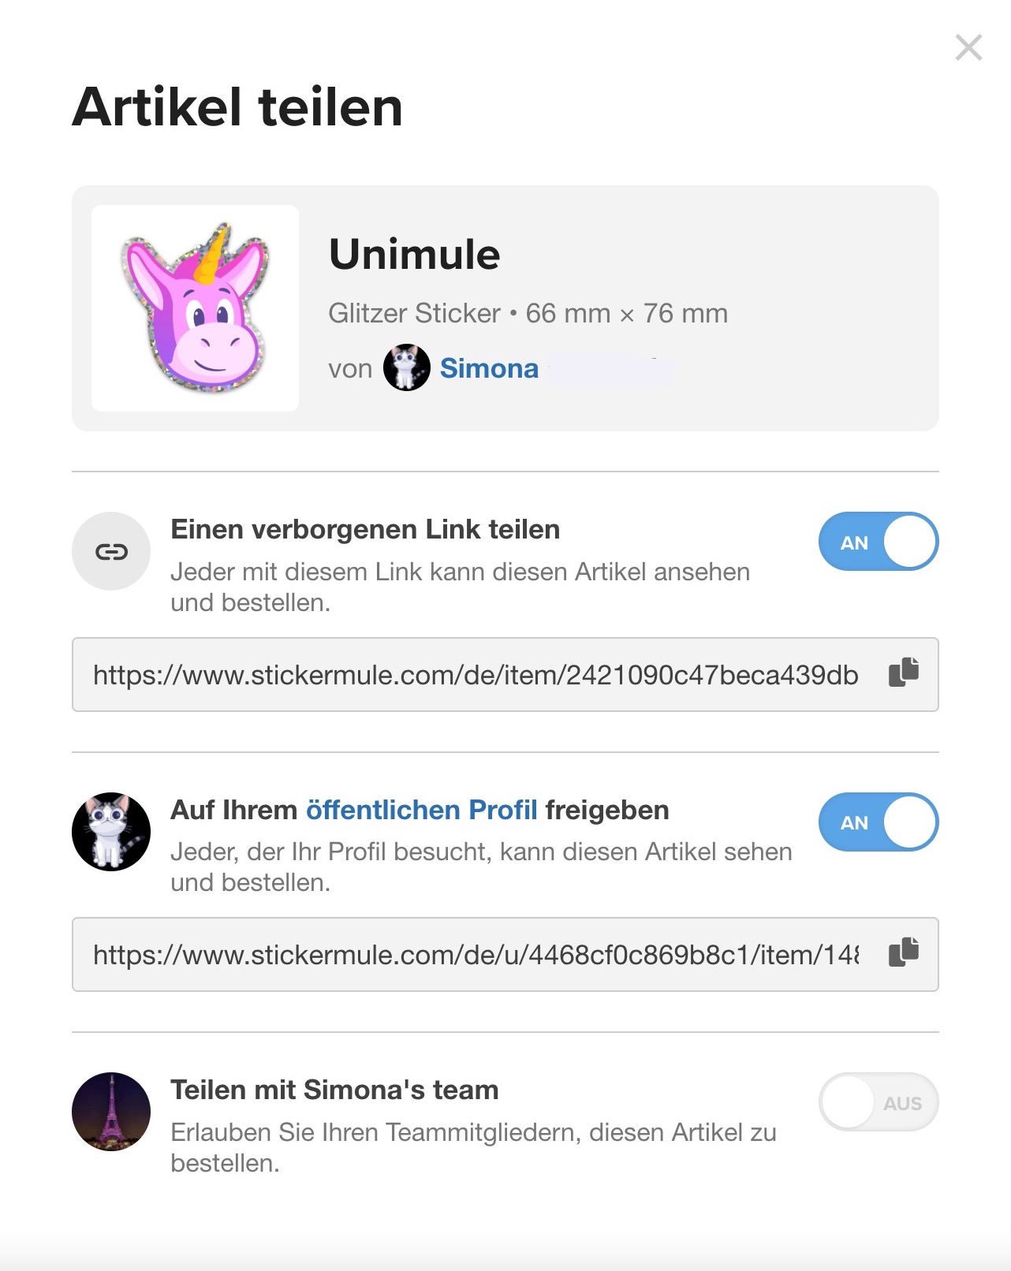Click Simona's profile picture next to 'von'
This screenshot has width=1011, height=1271.
[x=407, y=368]
